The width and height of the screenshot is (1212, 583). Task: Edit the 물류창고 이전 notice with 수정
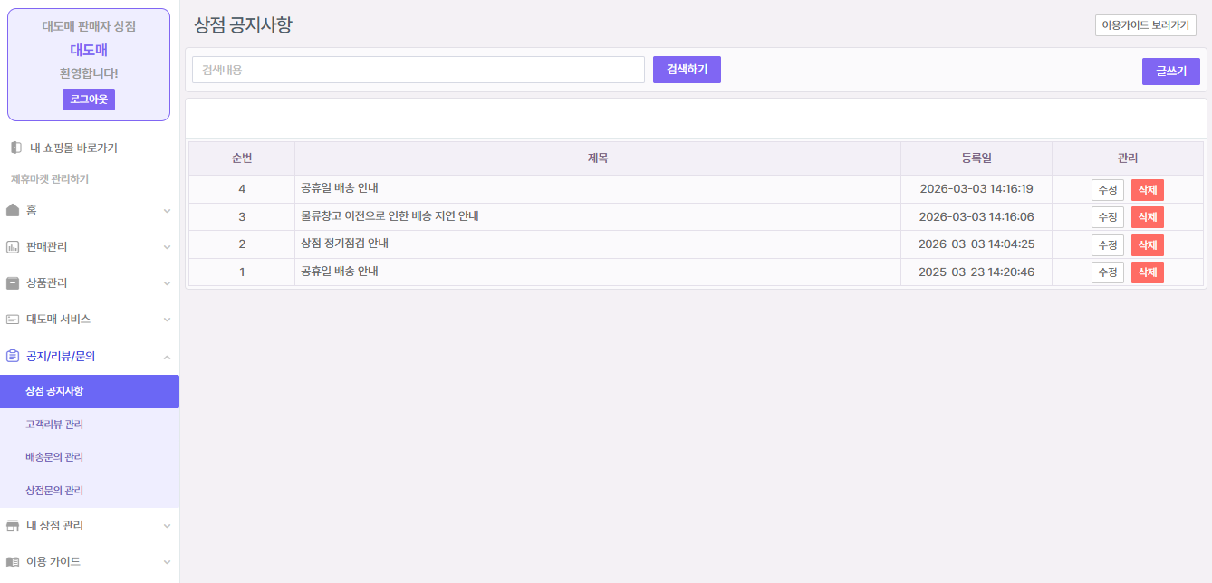[x=1107, y=217]
